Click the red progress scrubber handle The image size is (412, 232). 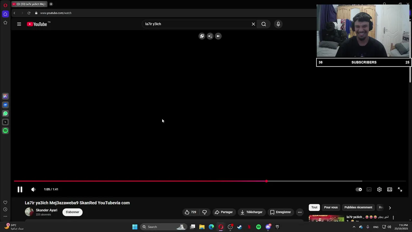click(267, 181)
